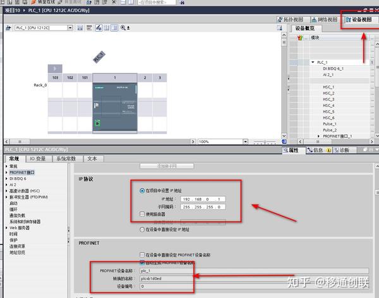The height and width of the screenshot is (298, 379).
Task: Select 连接资源 in properties tree
Action: click(x=17, y=246)
